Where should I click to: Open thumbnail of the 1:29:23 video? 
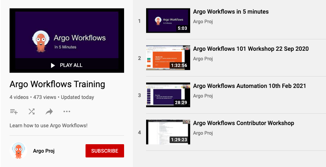pos(168,132)
